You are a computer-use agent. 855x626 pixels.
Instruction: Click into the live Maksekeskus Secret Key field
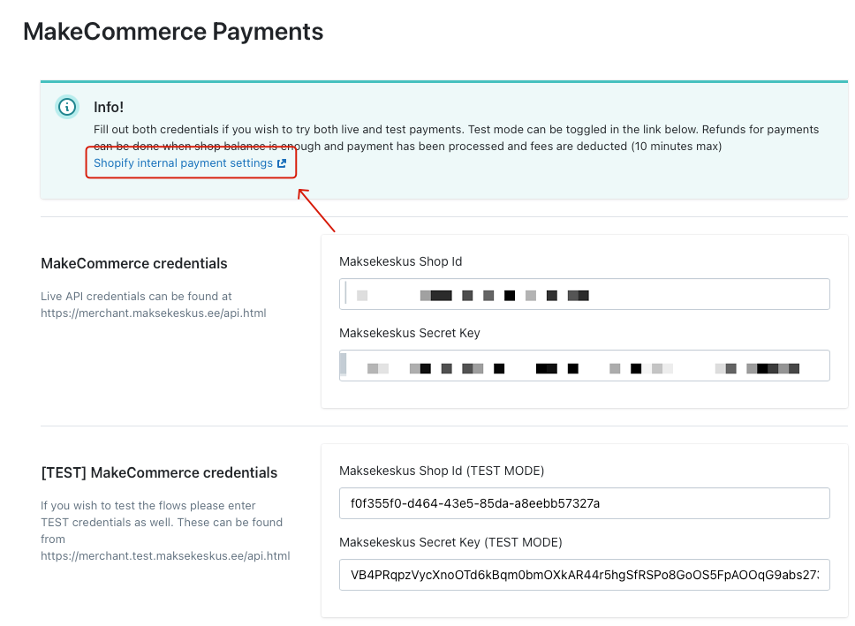pos(584,366)
